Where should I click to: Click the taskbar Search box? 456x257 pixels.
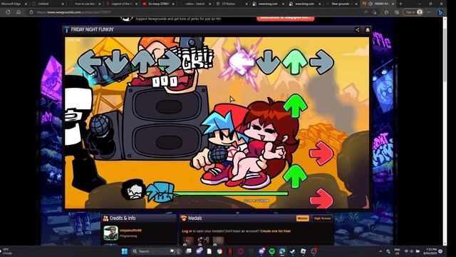click(x=155, y=251)
